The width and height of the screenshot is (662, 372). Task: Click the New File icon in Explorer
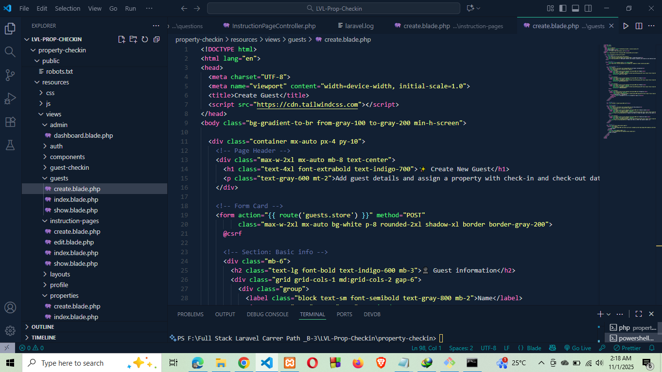pyautogui.click(x=122, y=39)
